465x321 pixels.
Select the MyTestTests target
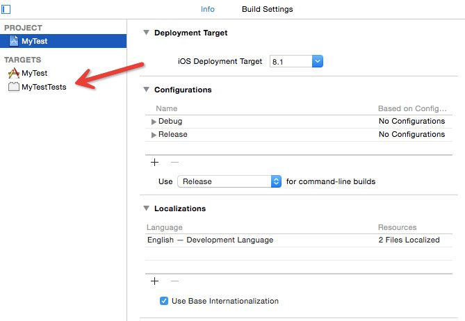point(44,88)
